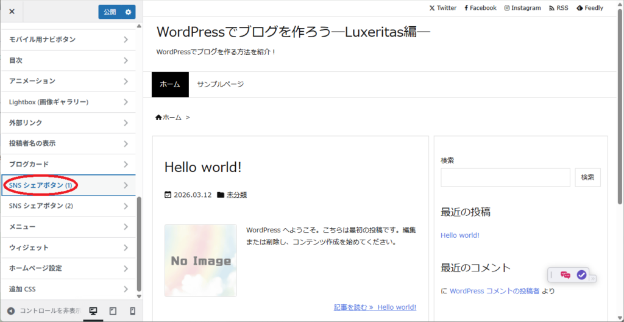Click the customizer panel scrollbar thumb
Screen dimensions: 624x322
[138, 245]
